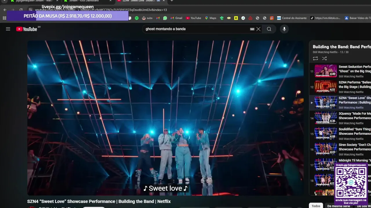Open the Xbox-style green bookmark icon
This screenshot has height=208, width=371.
(222, 18)
